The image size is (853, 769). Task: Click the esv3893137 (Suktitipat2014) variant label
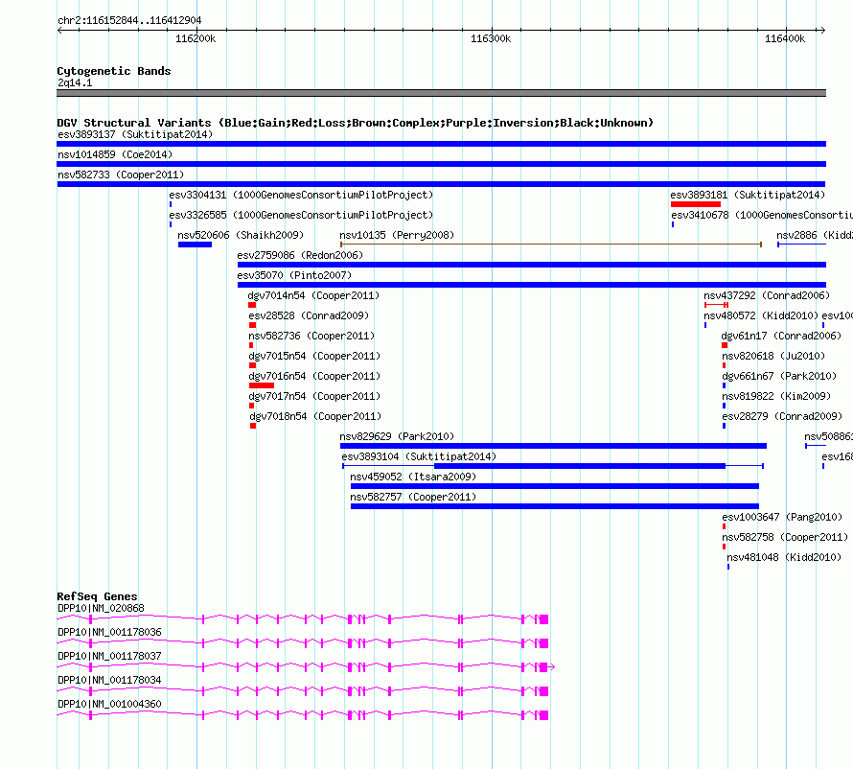(135, 134)
